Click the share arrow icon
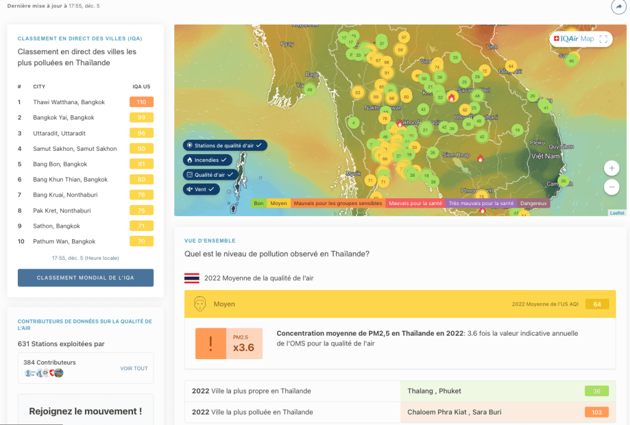 coord(618,7)
